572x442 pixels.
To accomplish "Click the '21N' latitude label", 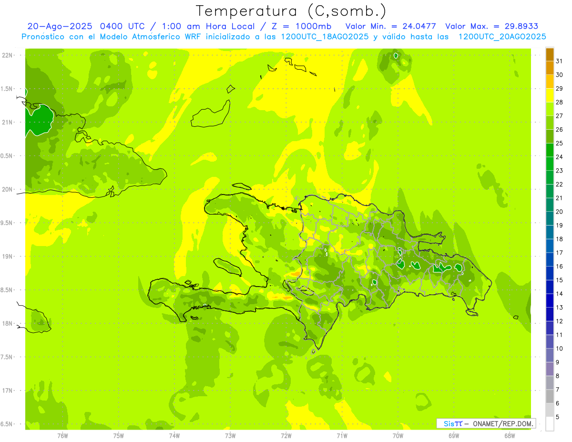I will 8,122.
